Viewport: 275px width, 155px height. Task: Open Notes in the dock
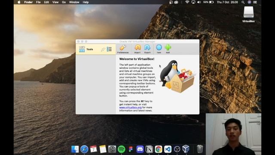point(103,149)
